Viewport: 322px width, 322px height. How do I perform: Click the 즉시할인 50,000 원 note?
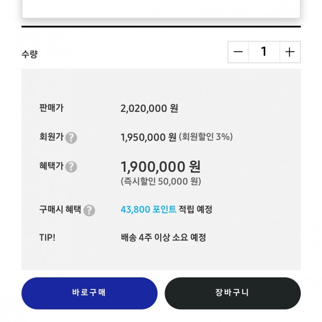[x=161, y=181]
